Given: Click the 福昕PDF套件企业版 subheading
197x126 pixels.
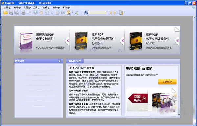Looking at the screenshot, I should coord(78,104).
